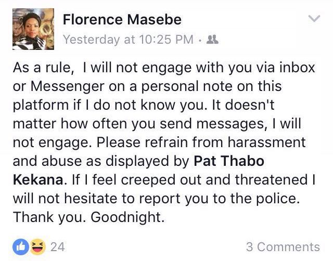
Task: View the 24 reactions count
Action: (x=58, y=247)
